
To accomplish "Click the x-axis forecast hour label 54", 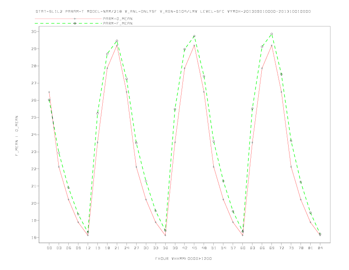I will (223, 248).
